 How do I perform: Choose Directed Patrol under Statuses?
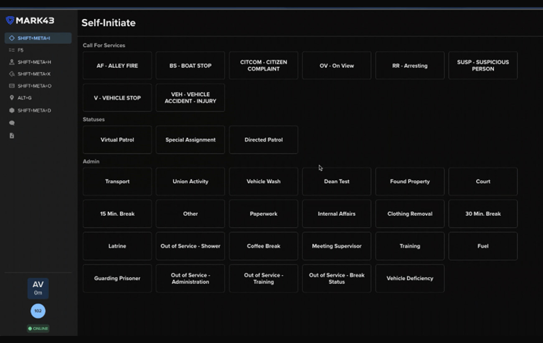pos(263,140)
